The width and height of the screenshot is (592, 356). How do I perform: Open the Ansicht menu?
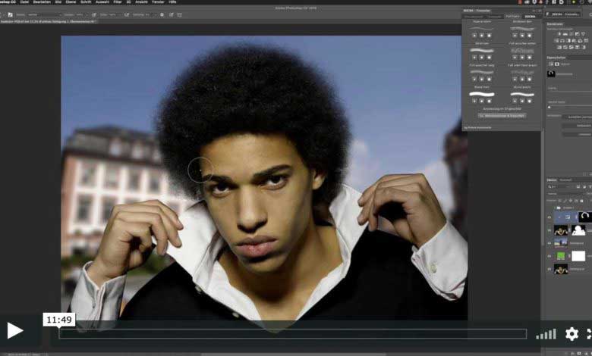pyautogui.click(x=141, y=2)
